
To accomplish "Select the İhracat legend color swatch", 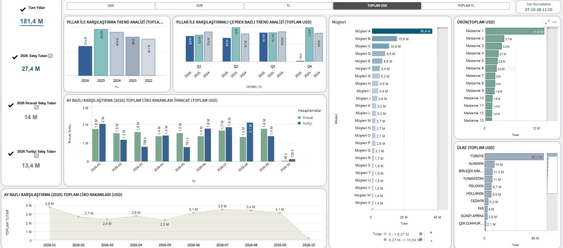I will 299,118.
